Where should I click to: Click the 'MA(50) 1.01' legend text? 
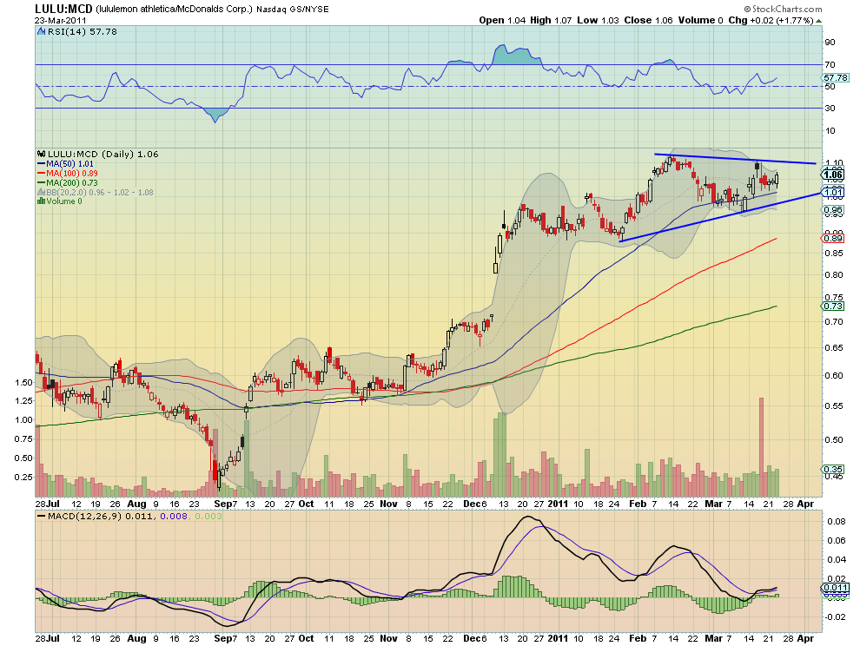coord(69,164)
